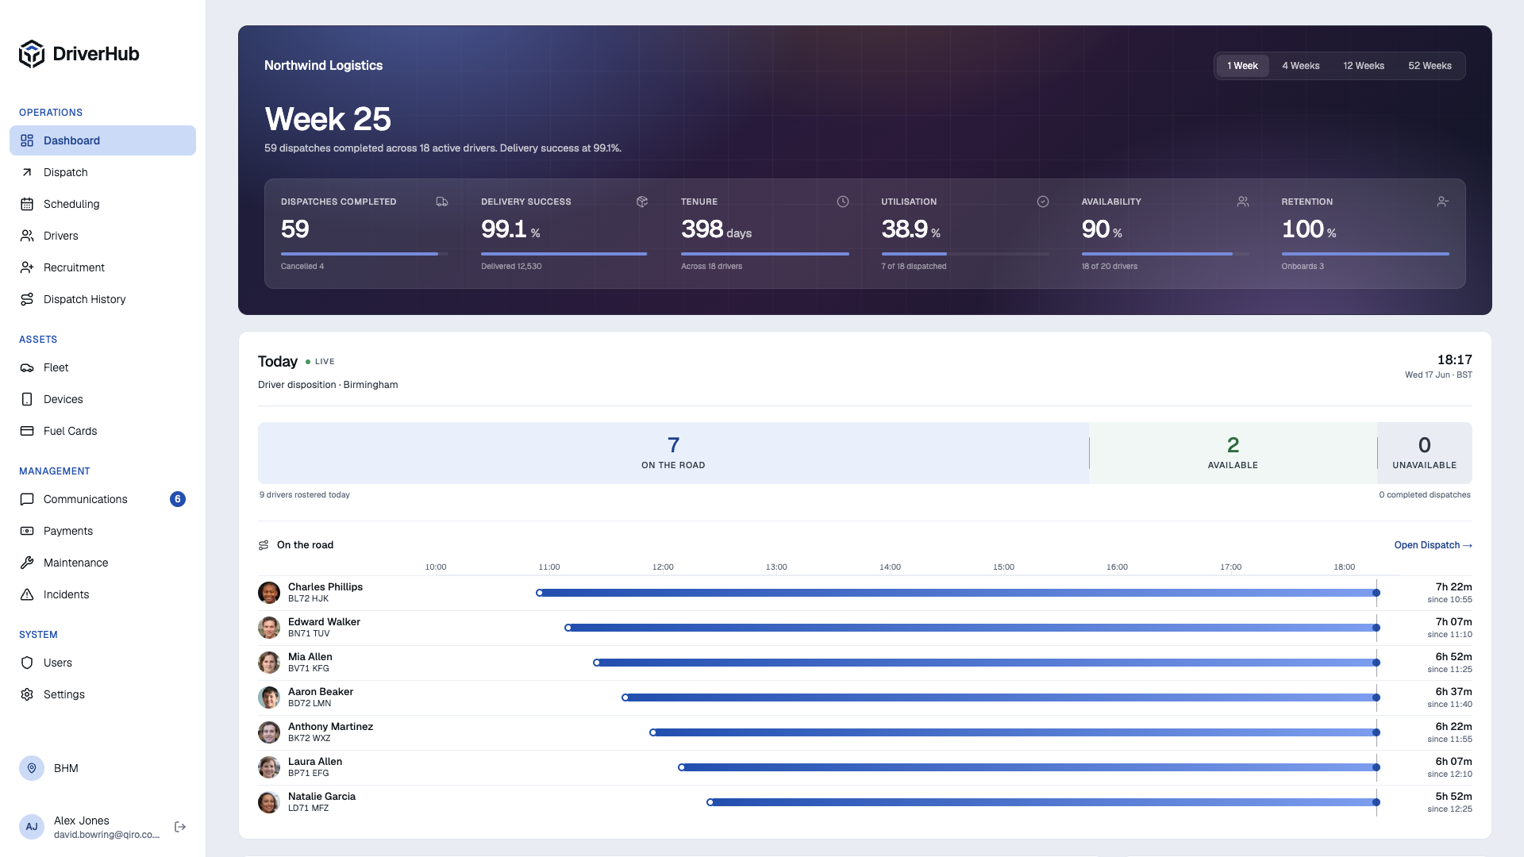Viewport: 1524px width, 857px height.
Task: Click the 'Cancelled 4' caption
Action: pos(302,267)
